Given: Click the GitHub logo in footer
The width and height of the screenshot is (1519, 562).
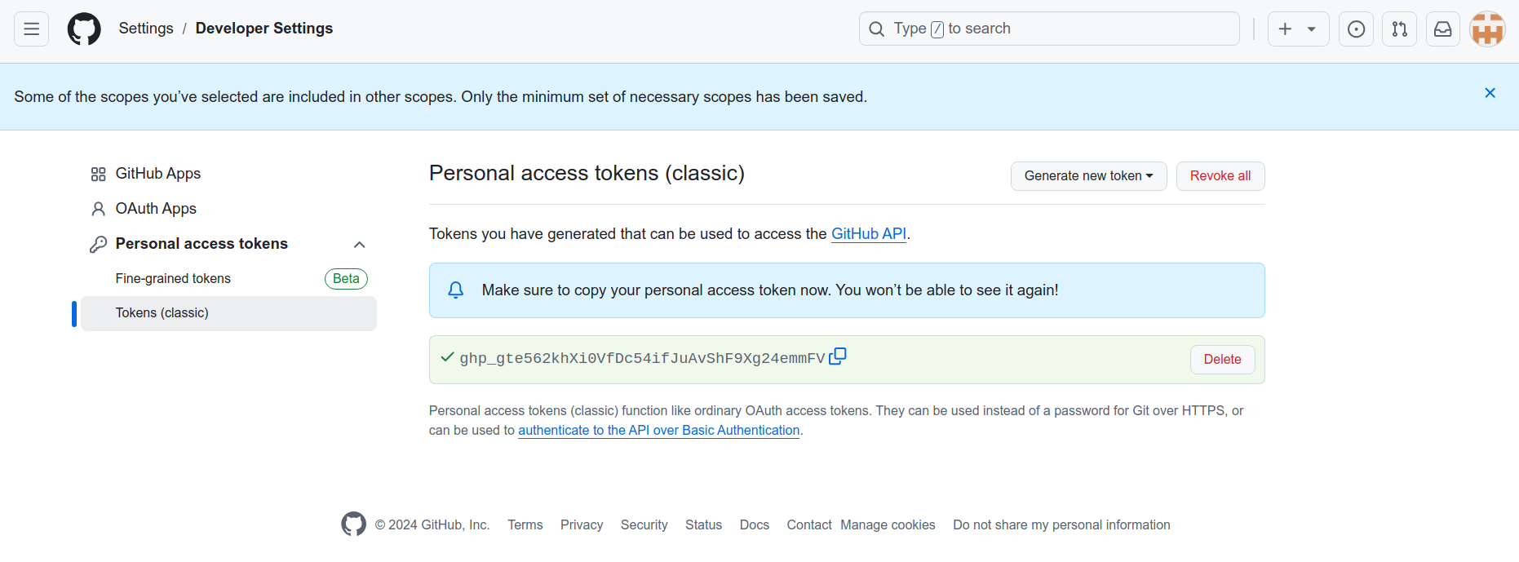Looking at the screenshot, I should tap(353, 524).
